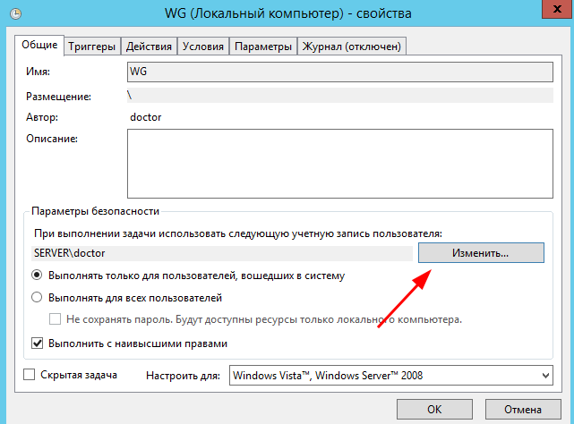
Task: Close the WG properties window
Action: (558, 9)
